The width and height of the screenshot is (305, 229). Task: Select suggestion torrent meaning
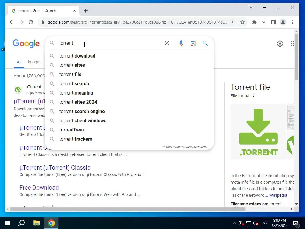(x=129, y=93)
